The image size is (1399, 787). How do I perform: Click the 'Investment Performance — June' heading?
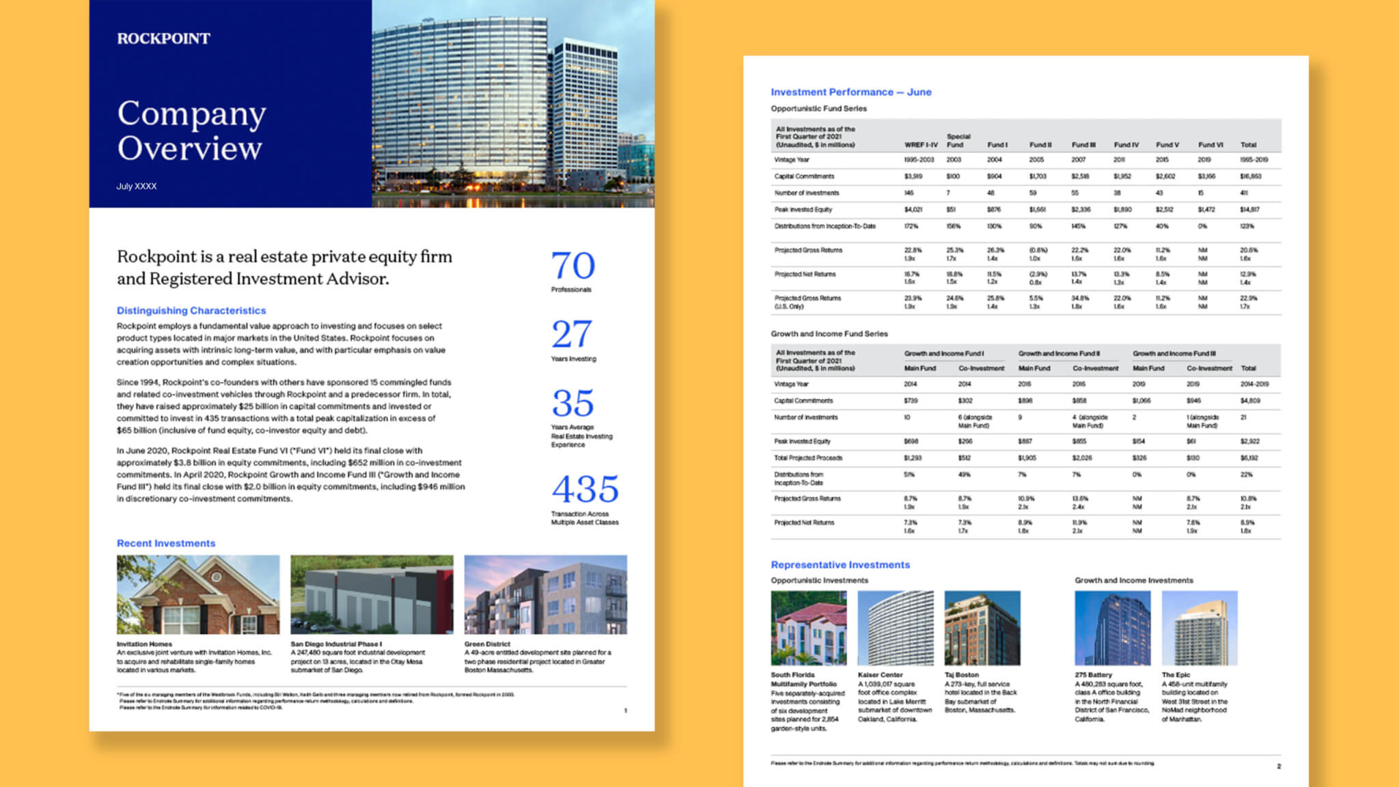click(851, 92)
